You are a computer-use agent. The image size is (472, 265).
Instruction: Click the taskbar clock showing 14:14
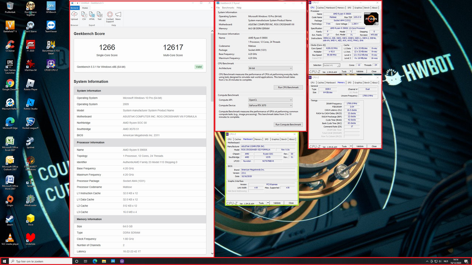pyautogui.click(x=456, y=261)
